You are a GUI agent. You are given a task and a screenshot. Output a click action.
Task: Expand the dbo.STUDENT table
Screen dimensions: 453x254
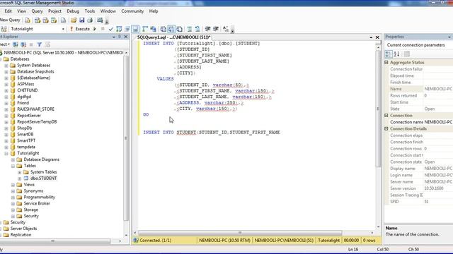coord(19,179)
